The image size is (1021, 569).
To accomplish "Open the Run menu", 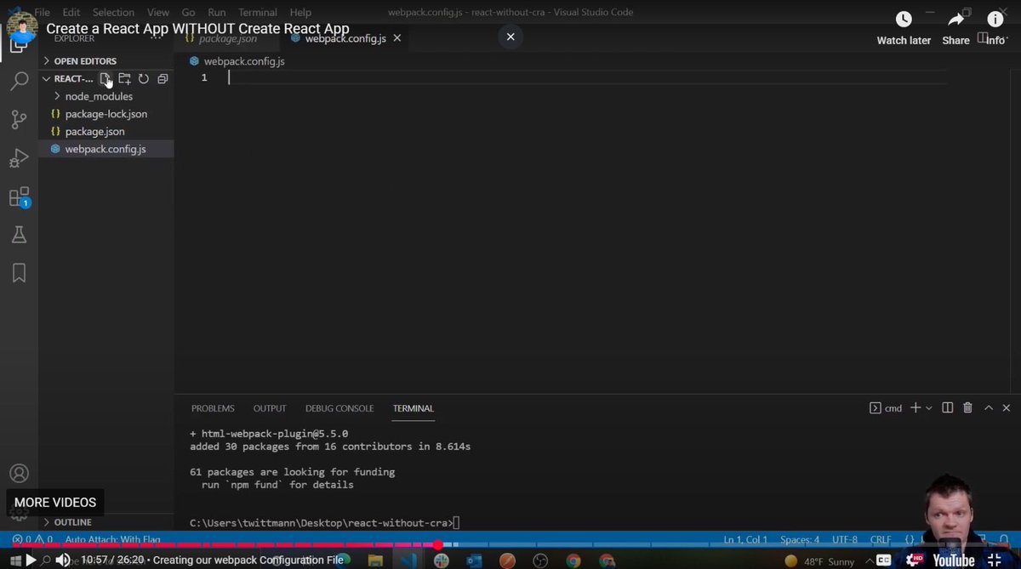I will (216, 13).
